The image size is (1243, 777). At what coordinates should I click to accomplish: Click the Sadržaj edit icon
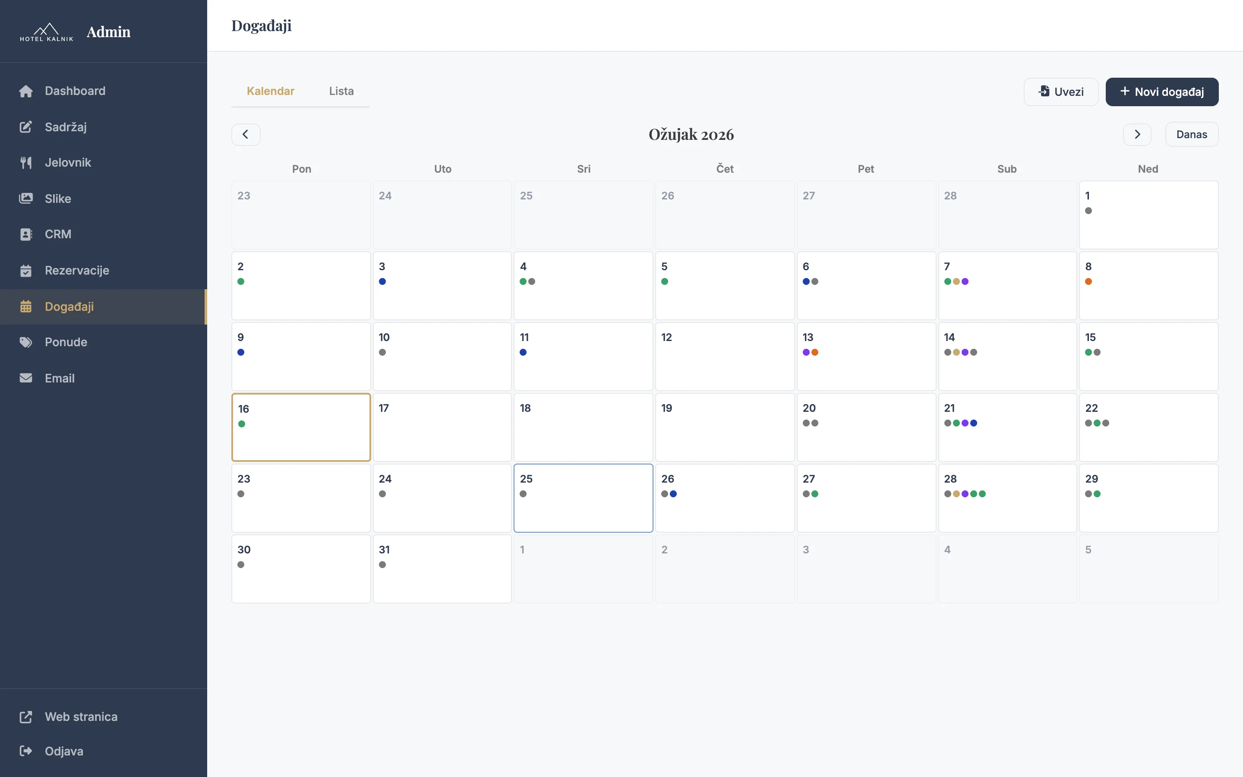click(x=26, y=127)
